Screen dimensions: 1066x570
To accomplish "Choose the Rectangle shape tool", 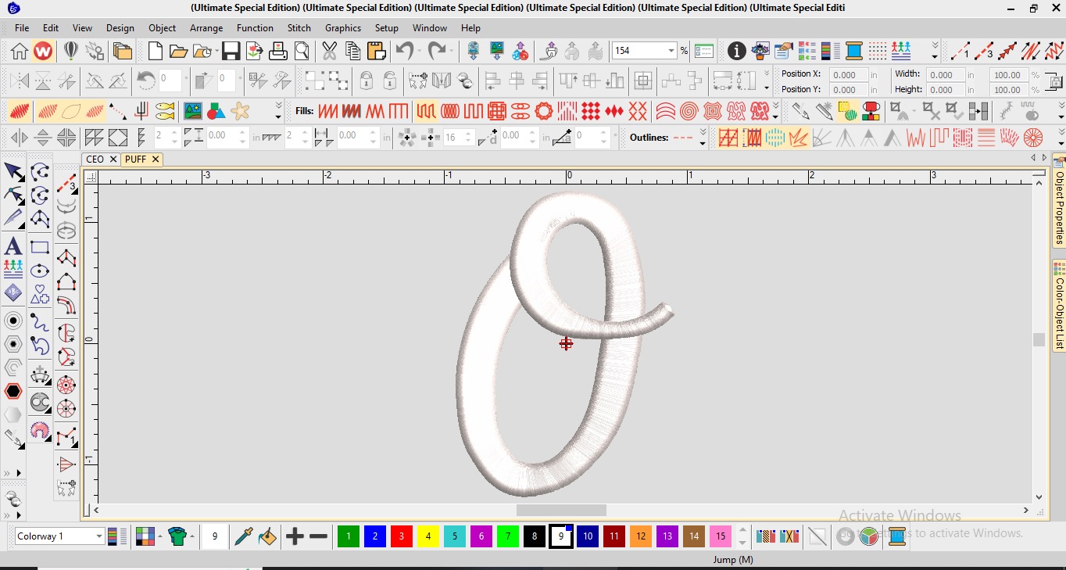I will coord(40,247).
